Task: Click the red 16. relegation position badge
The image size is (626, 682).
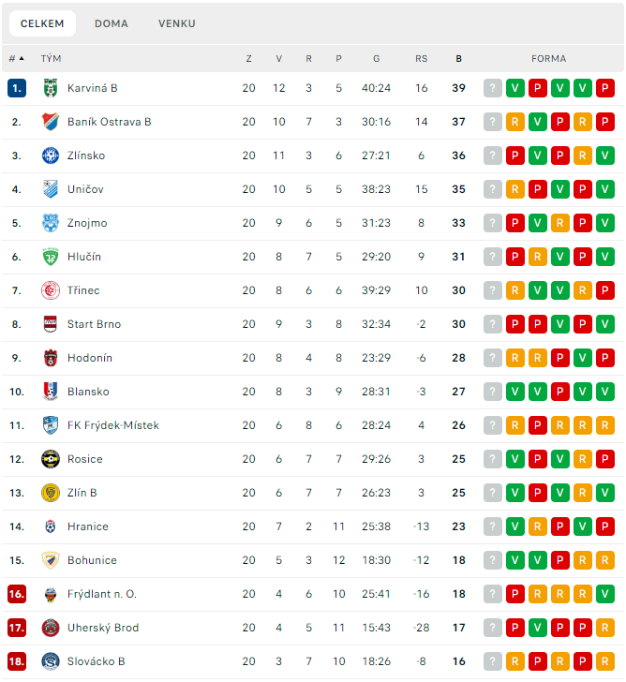Action: click(17, 594)
